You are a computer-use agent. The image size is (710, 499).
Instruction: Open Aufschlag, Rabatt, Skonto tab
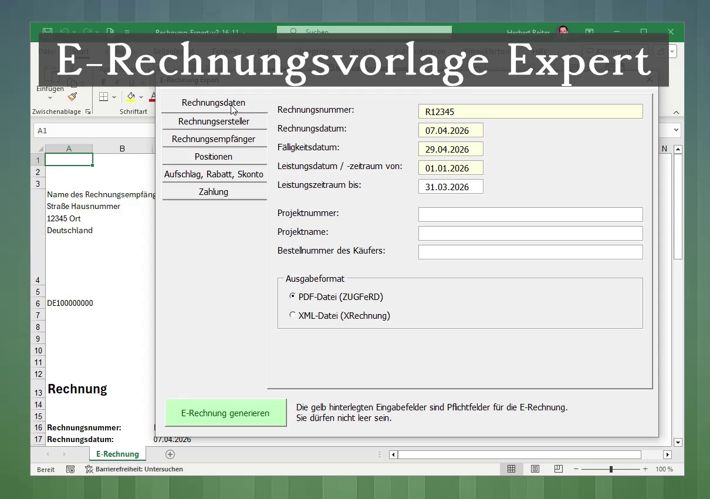point(214,174)
